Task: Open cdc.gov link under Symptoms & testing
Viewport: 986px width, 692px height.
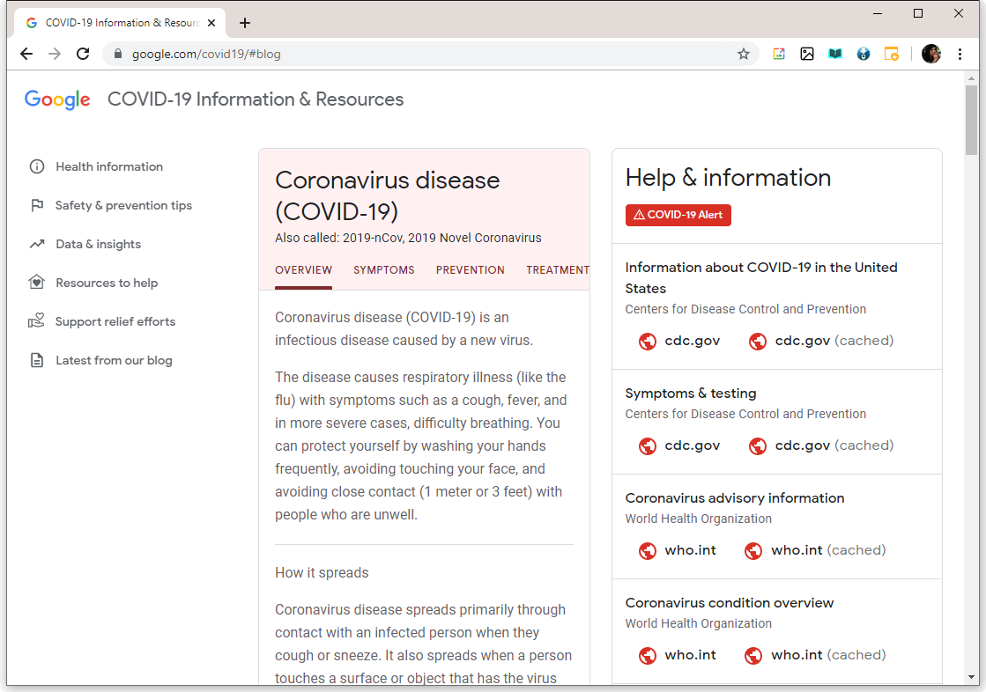Action: [x=692, y=445]
